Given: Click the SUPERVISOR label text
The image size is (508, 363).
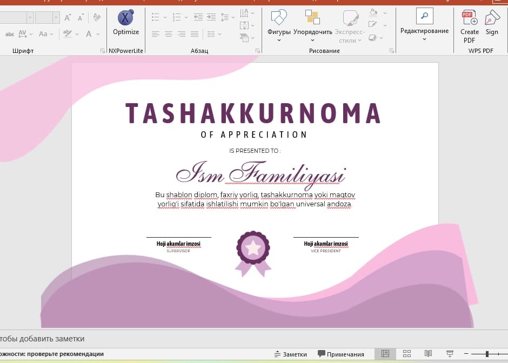Looking at the screenshot, I should click(x=178, y=251).
